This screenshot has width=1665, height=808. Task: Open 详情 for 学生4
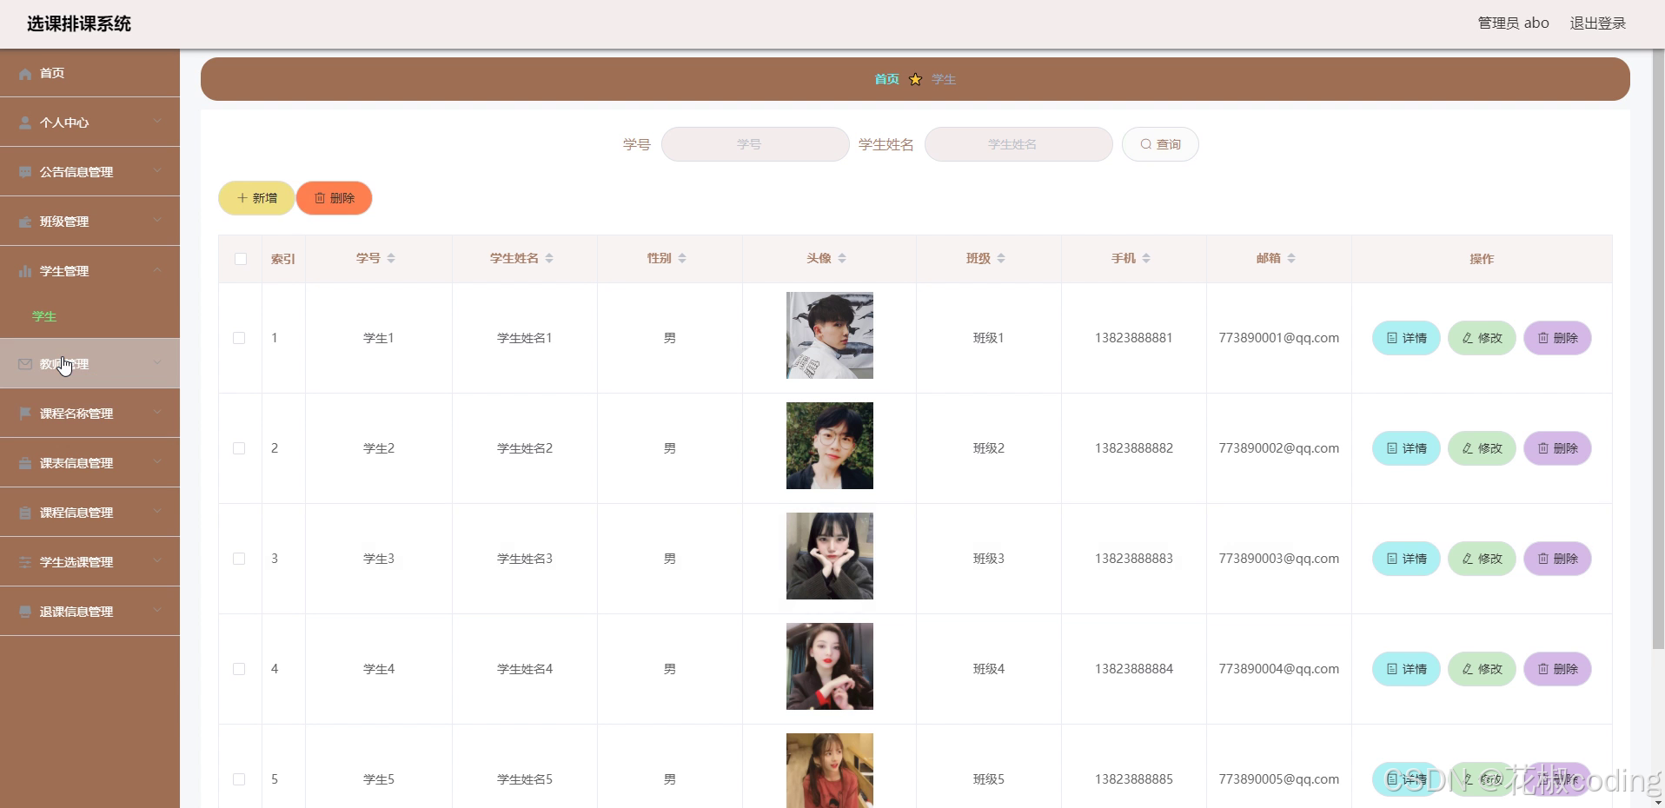tap(1406, 669)
